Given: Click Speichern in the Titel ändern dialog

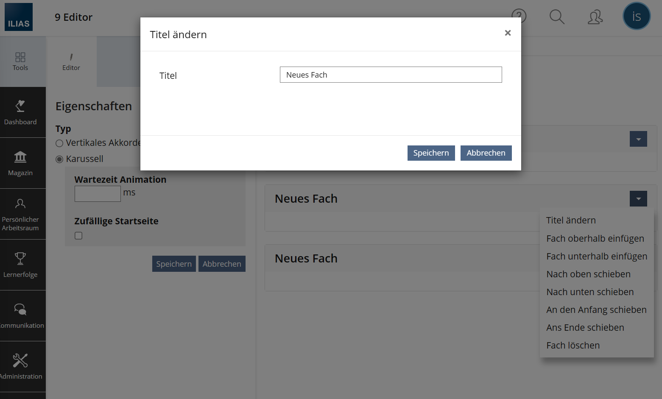Looking at the screenshot, I should [x=431, y=153].
